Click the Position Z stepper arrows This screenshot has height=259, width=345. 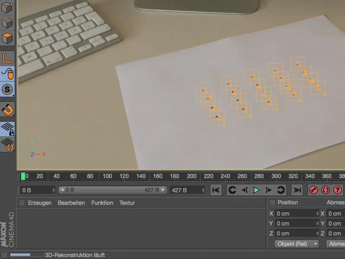317,234
